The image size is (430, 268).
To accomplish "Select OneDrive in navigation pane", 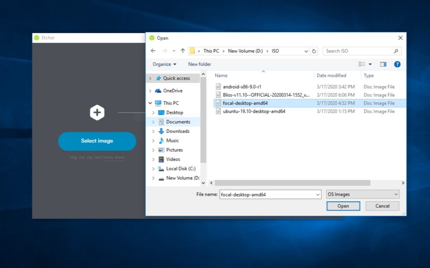I will pos(173,91).
